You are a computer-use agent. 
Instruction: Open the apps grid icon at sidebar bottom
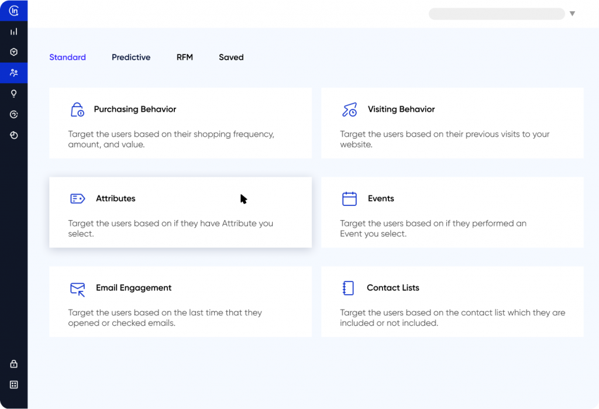13,384
